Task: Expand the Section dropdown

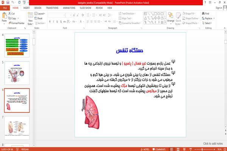Action: point(40,23)
